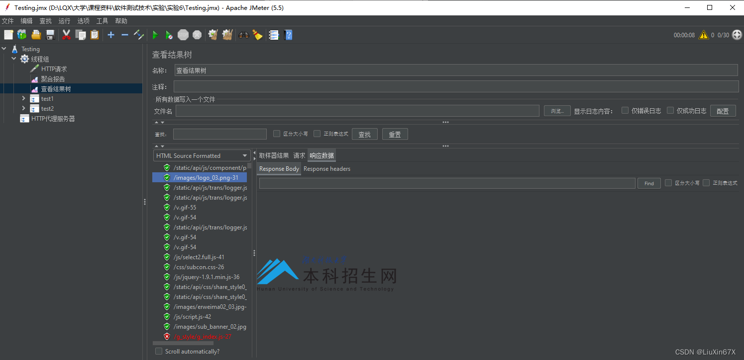Select the 聚合报告 listener node
The width and height of the screenshot is (744, 360).
click(53, 79)
